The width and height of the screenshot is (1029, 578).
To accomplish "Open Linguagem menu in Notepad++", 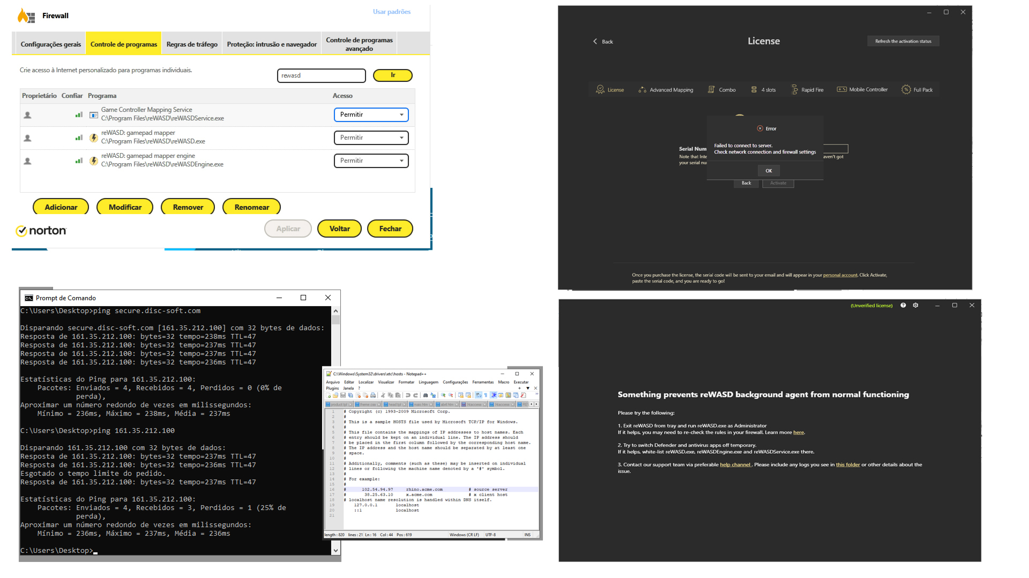I will tap(429, 382).
